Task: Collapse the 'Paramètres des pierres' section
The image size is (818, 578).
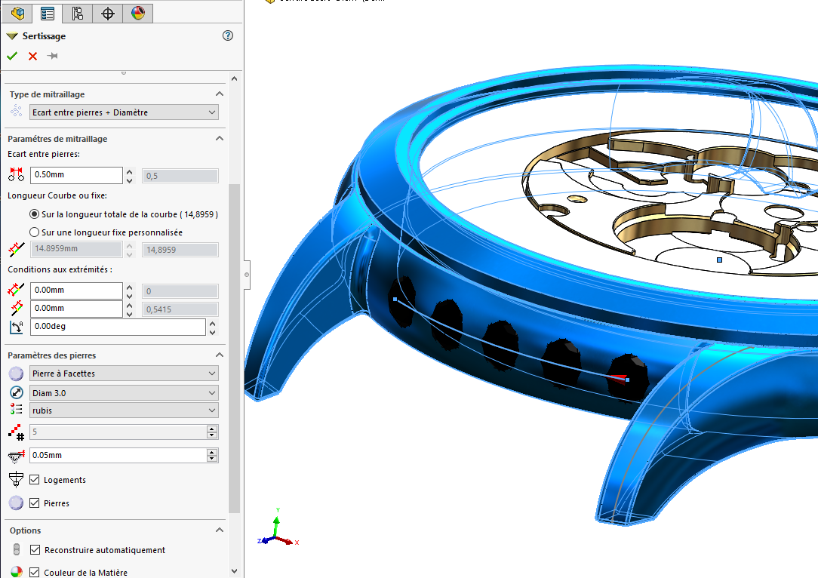Action: click(x=220, y=355)
